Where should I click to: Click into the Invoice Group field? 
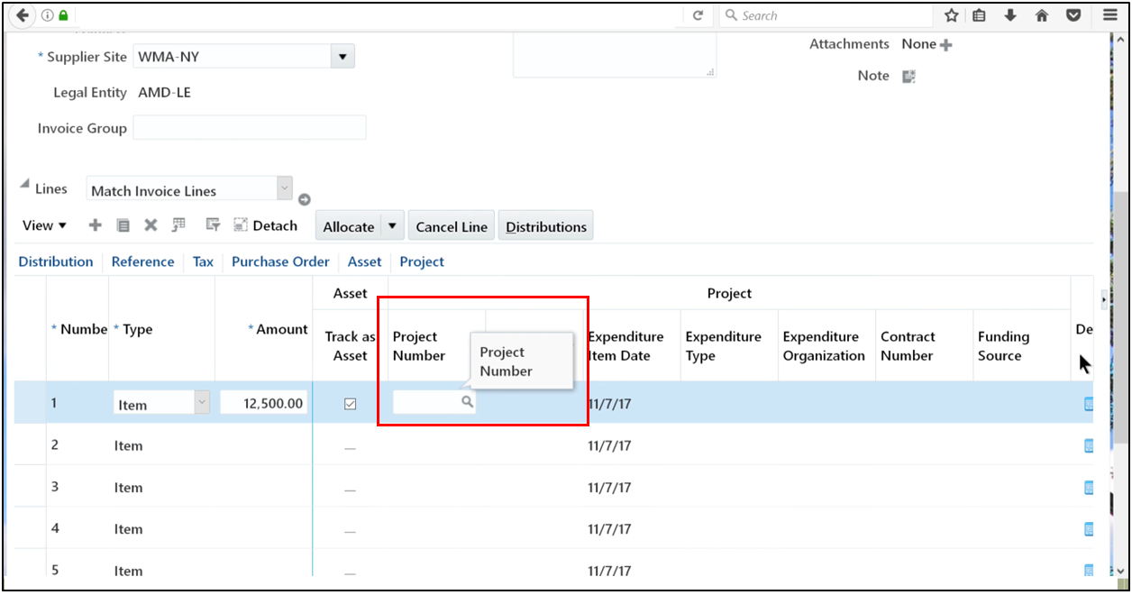(x=249, y=128)
